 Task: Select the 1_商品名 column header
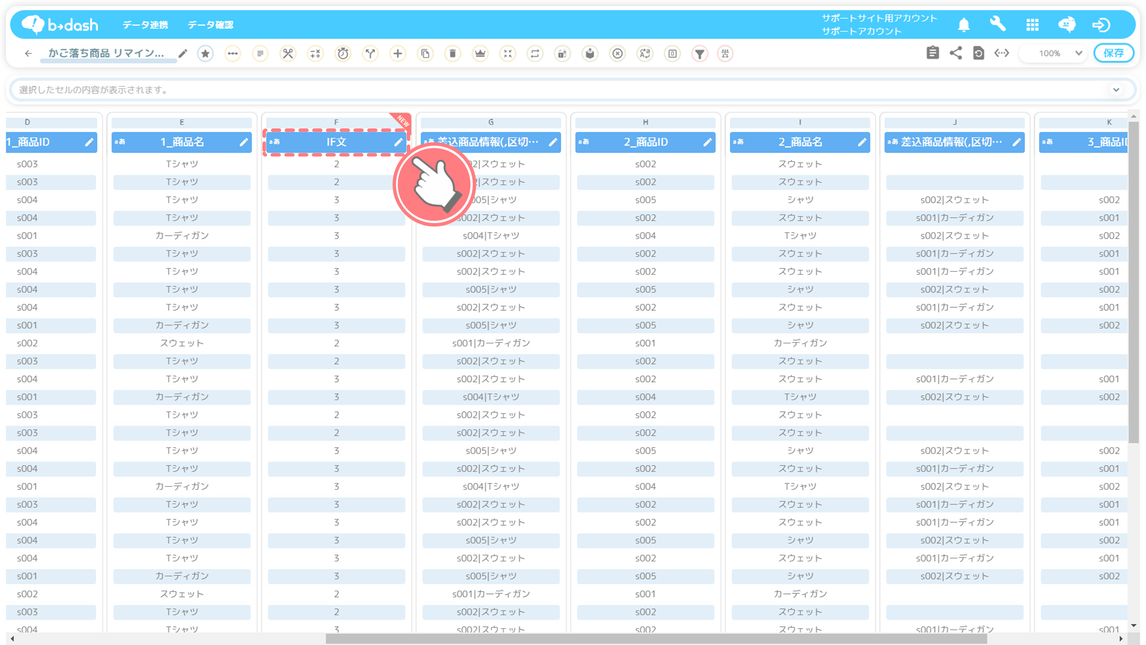point(182,142)
